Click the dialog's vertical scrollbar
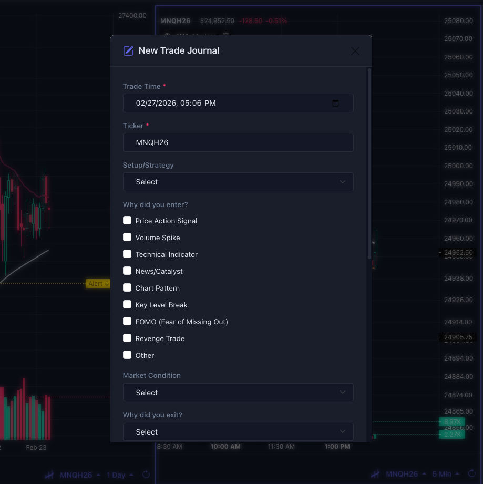The image size is (483, 484). point(369,163)
